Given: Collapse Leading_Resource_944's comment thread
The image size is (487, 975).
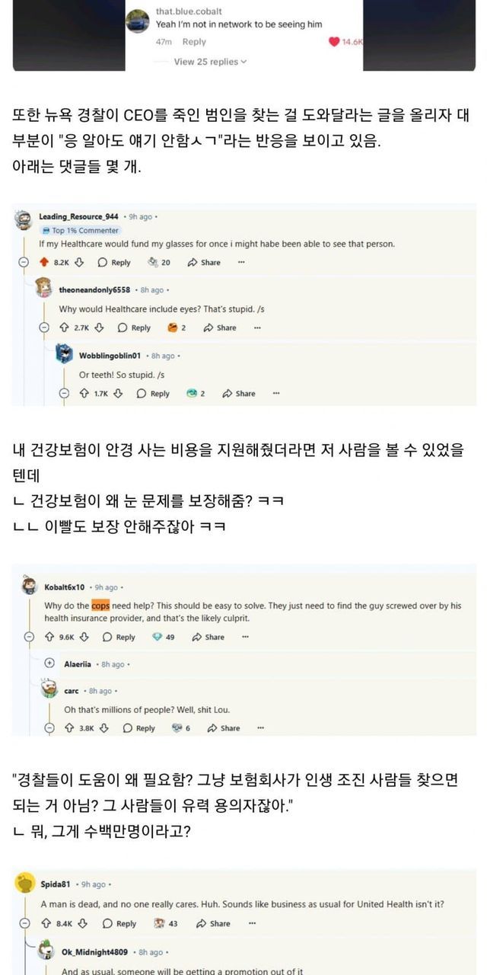Looking at the screenshot, I should pyautogui.click(x=24, y=262).
